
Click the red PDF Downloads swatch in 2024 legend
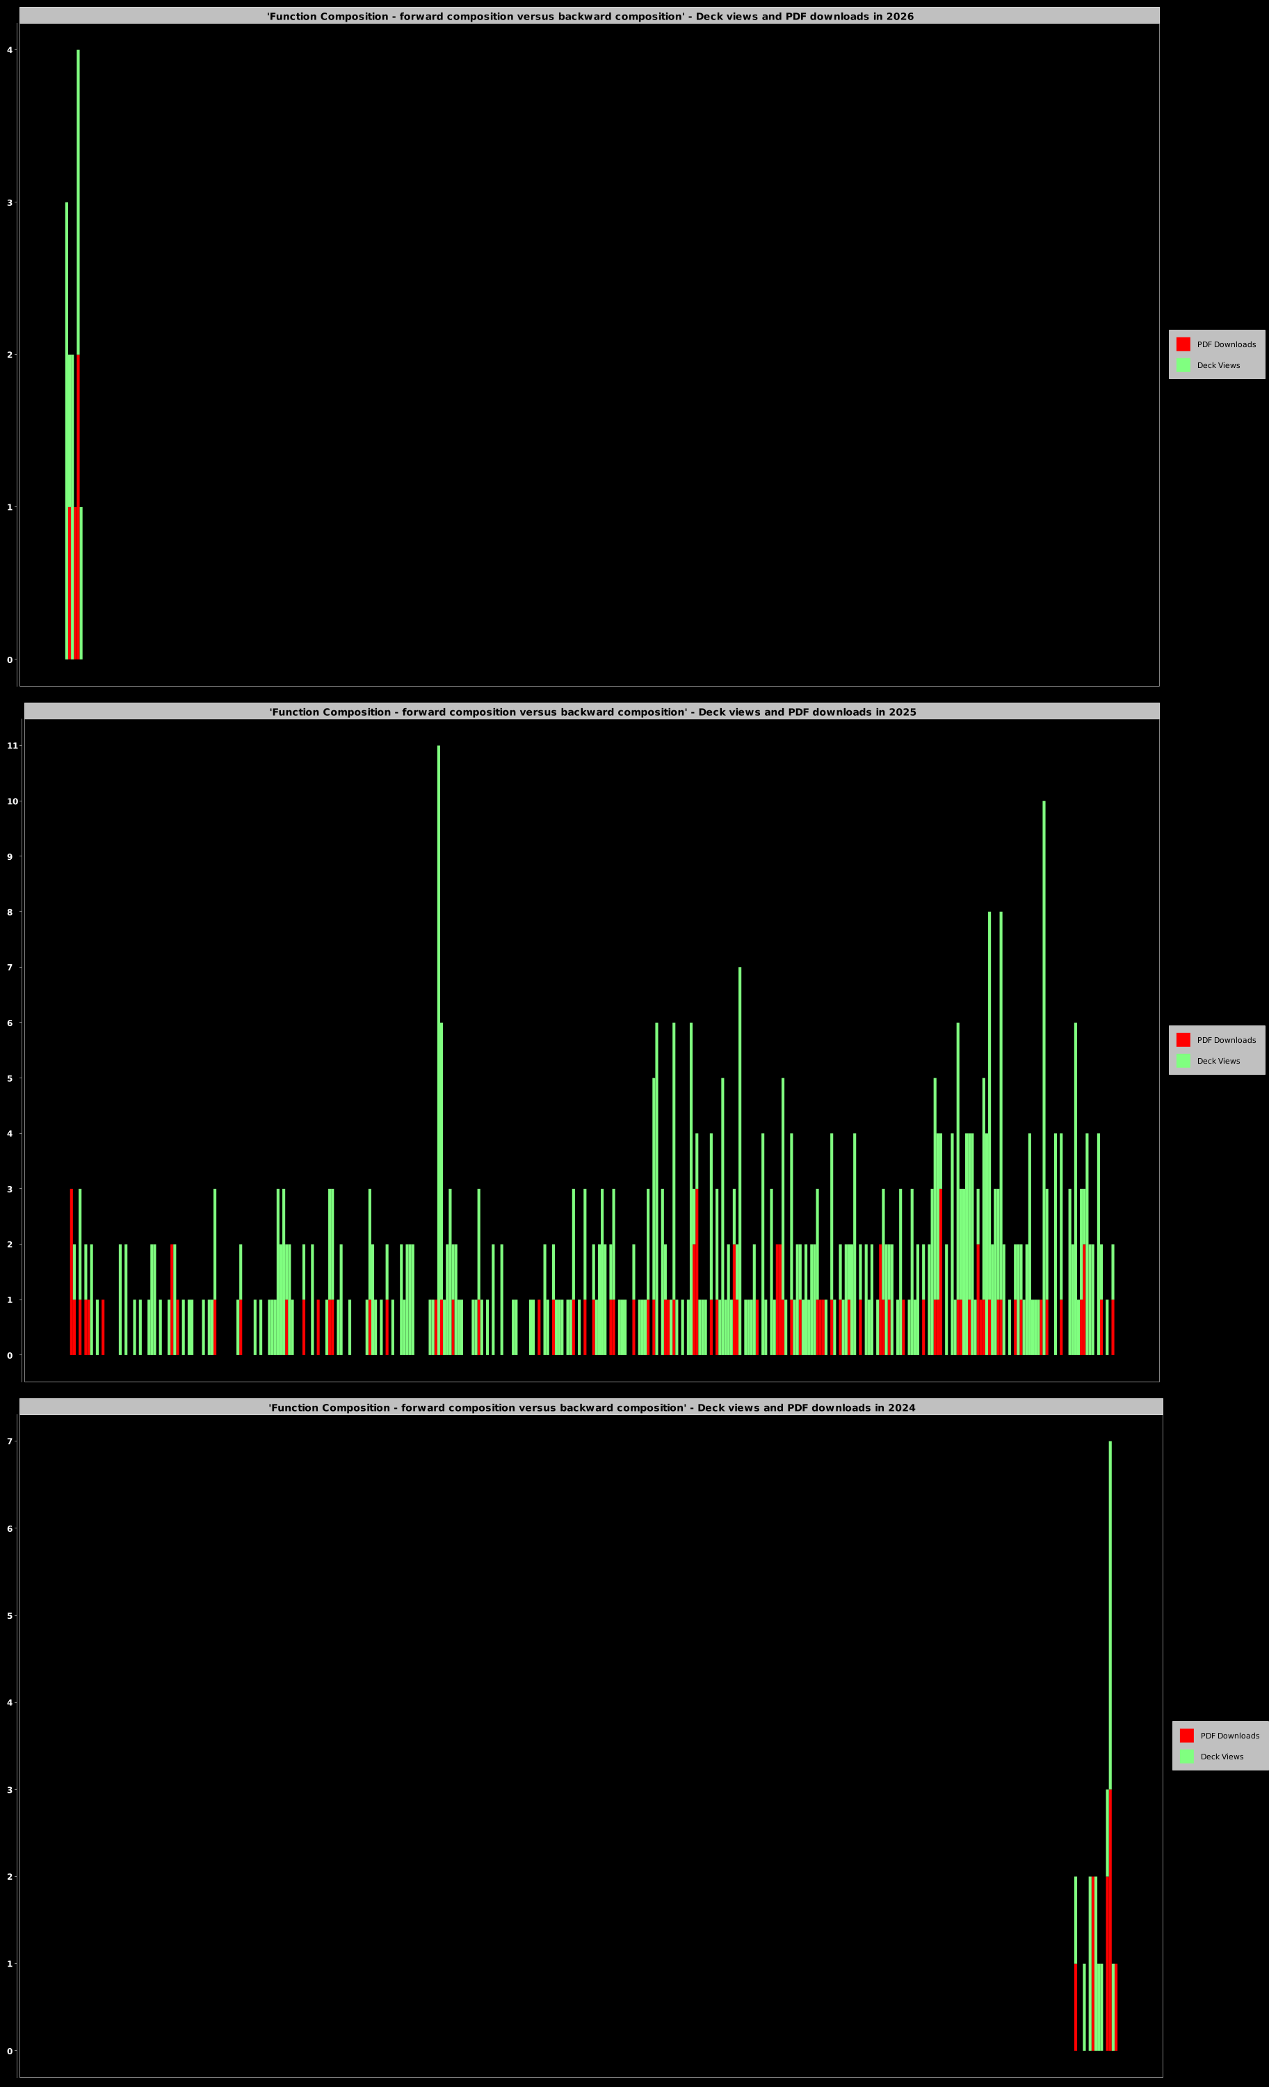pyautogui.click(x=1186, y=1735)
